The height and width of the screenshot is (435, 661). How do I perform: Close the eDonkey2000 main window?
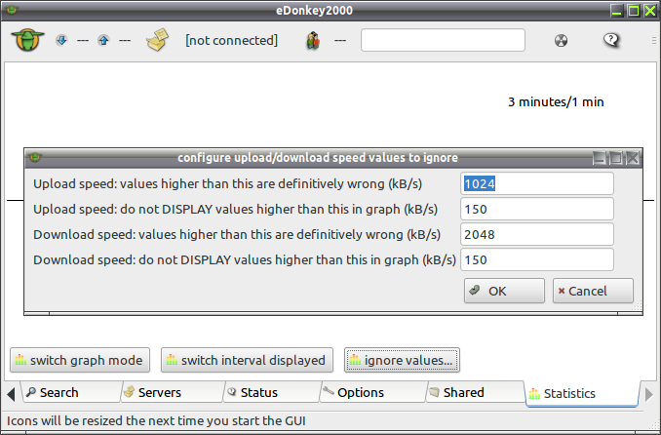click(650, 11)
